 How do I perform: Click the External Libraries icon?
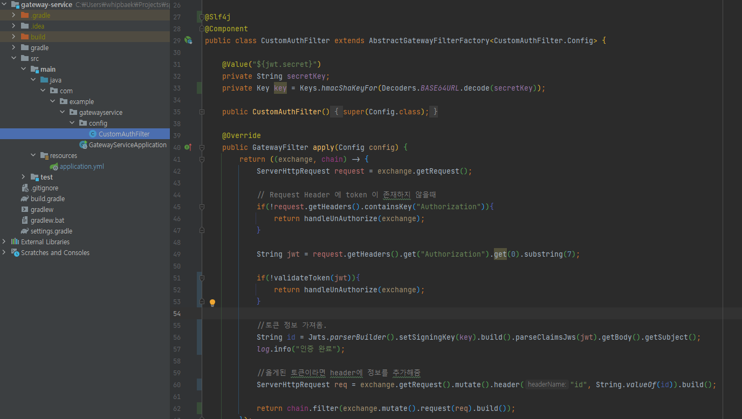coord(15,242)
